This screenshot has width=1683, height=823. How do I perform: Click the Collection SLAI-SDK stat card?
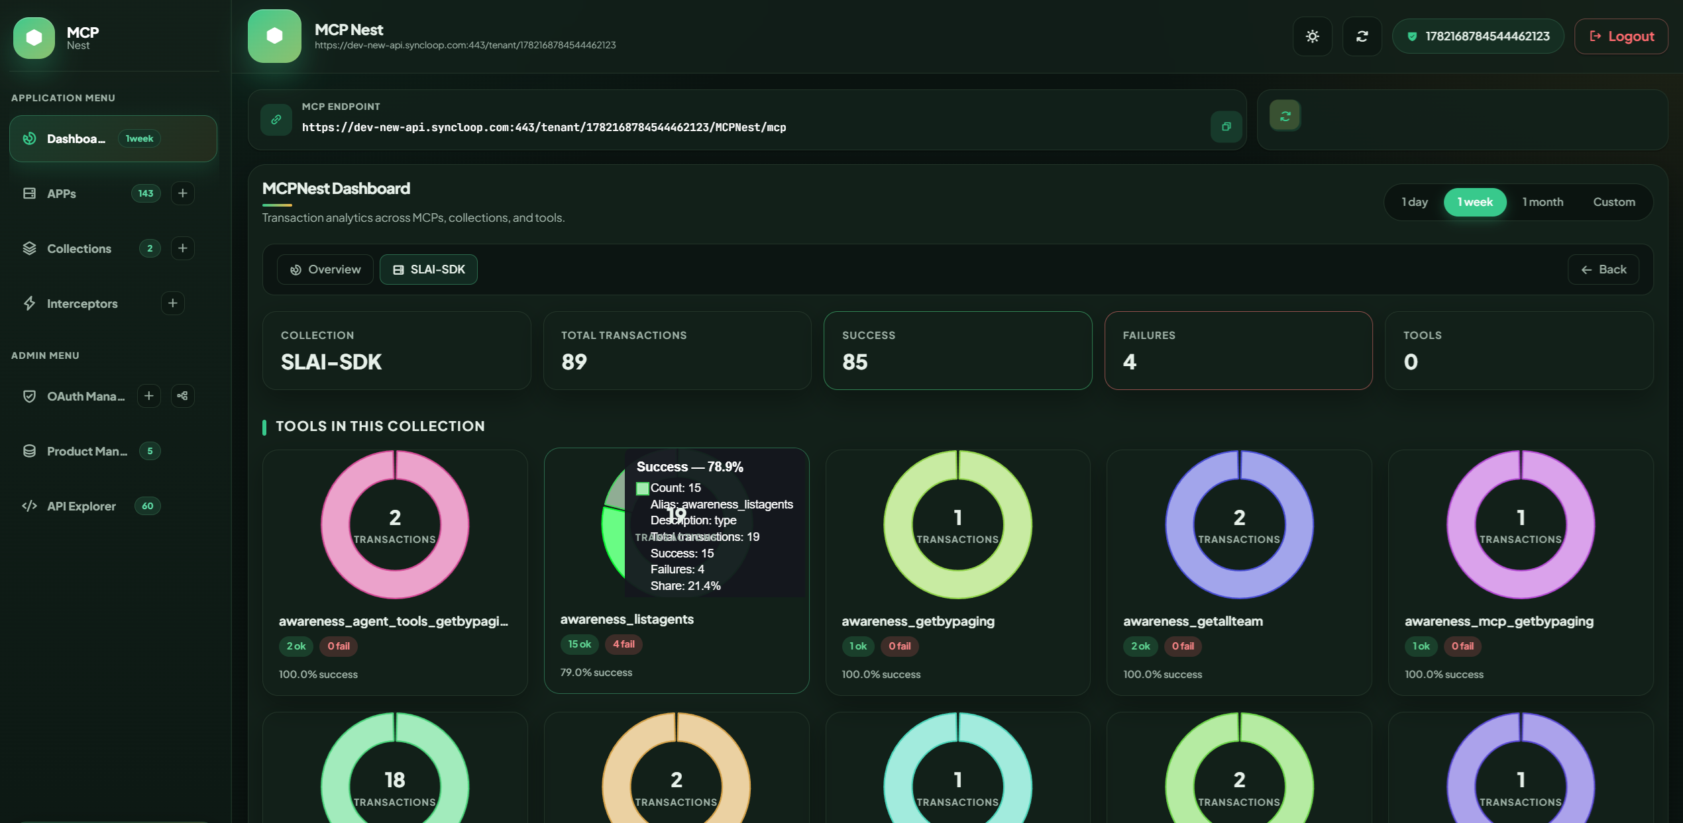396,350
